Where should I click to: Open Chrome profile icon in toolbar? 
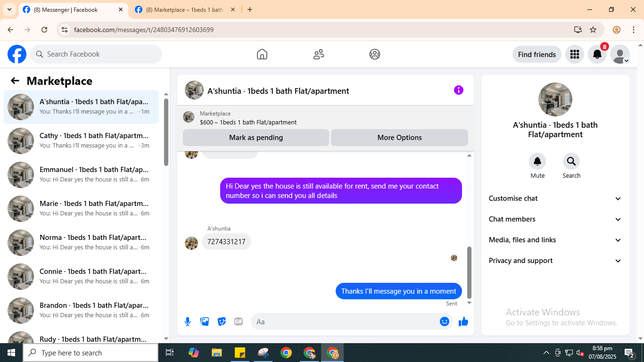point(617,30)
